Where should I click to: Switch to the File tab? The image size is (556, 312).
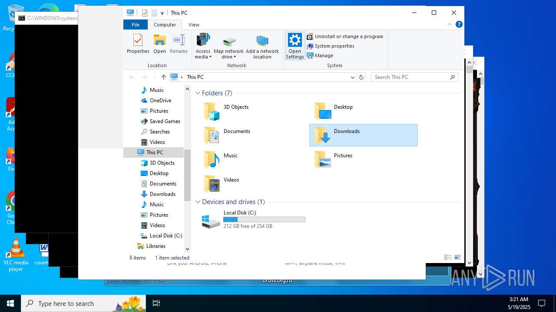(136, 25)
